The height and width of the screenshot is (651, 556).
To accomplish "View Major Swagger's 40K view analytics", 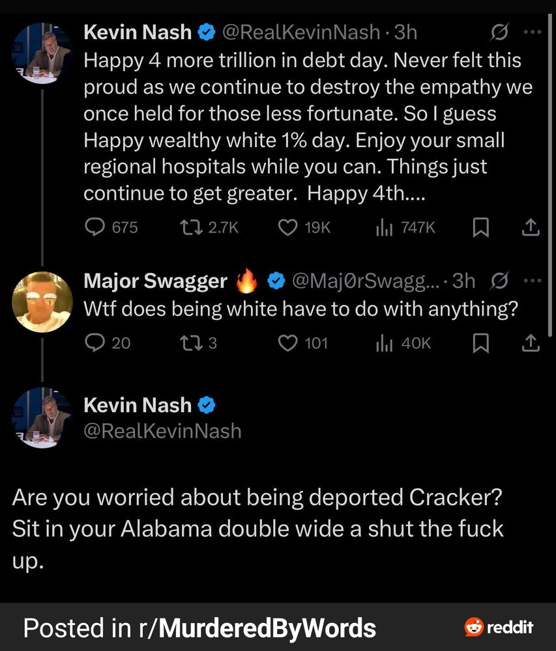I will point(385,342).
